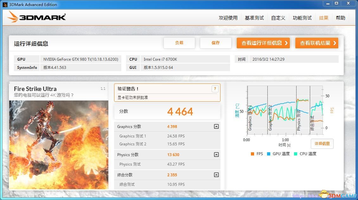Image resolution: width=358 pixels, height=200 pixels.
Task: Click the 保存 button
Action: click(x=215, y=43)
